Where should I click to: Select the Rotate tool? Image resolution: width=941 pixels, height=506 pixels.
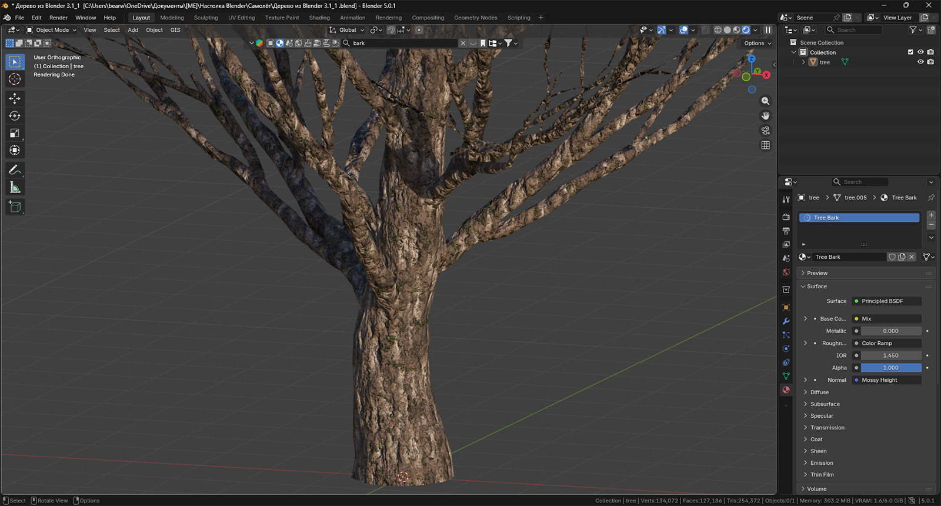(15, 116)
